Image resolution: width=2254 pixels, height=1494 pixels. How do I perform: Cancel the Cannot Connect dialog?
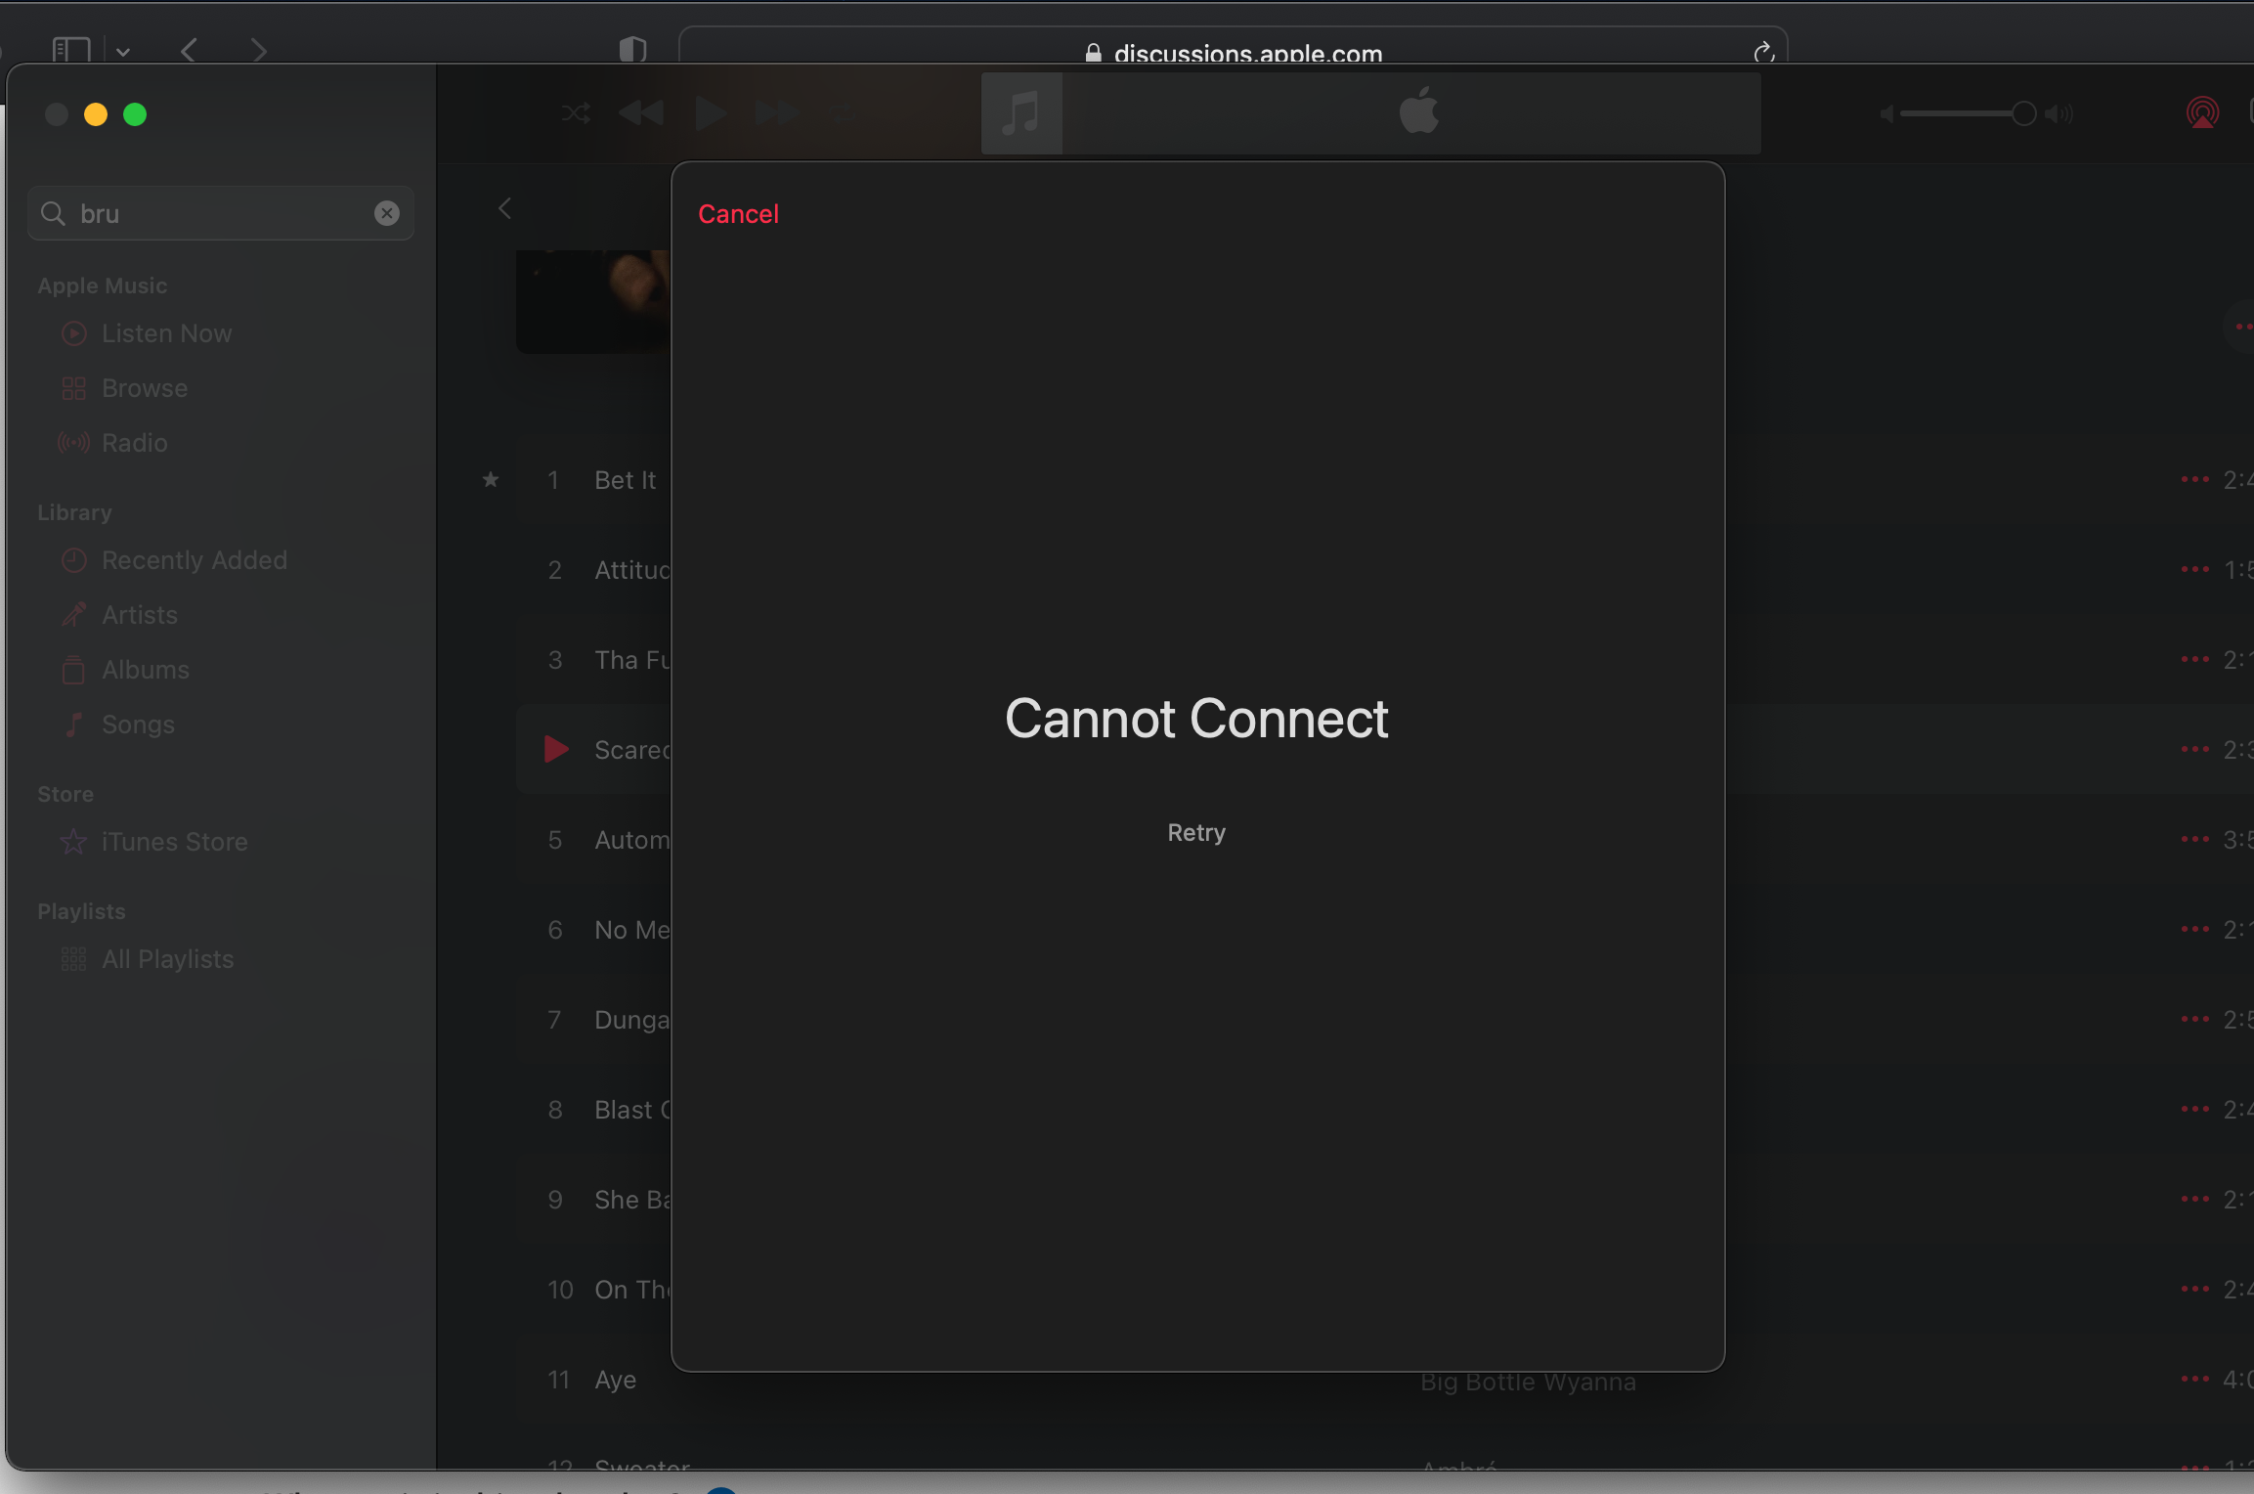(x=738, y=213)
